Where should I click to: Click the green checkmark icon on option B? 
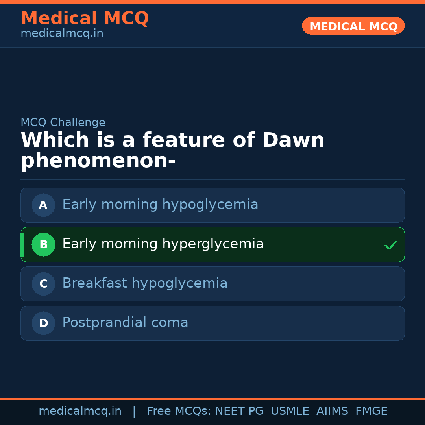[390, 245]
